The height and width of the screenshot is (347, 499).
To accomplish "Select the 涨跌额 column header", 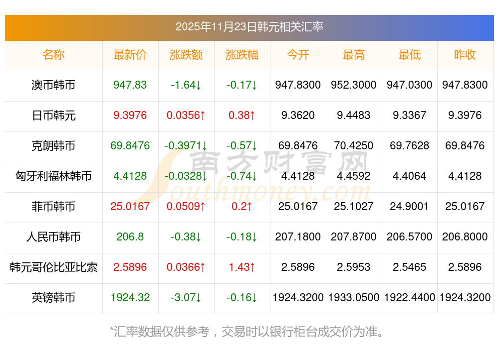I will pyautogui.click(x=186, y=55).
